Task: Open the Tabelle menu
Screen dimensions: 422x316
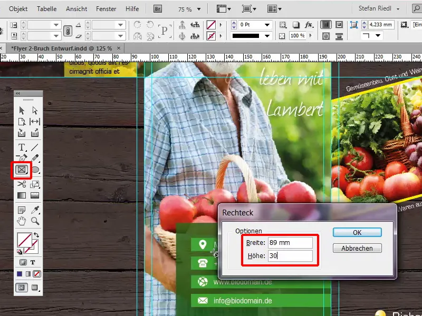Action: click(x=47, y=9)
